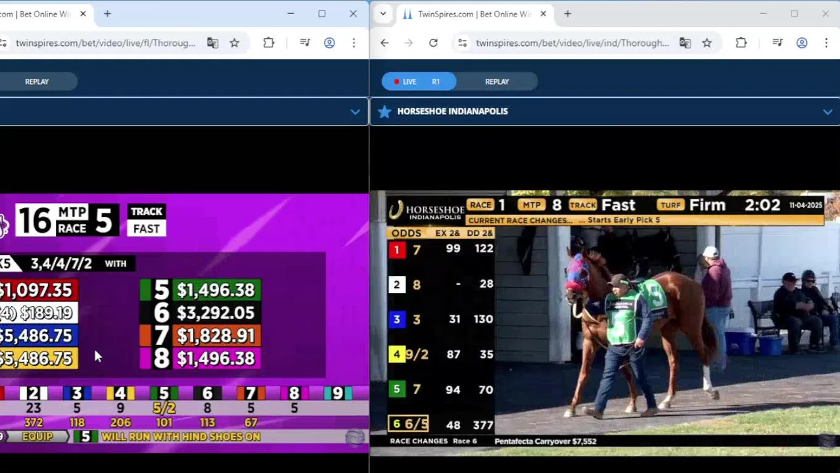Open tab search dropdown in right window
The height and width of the screenshot is (473, 840).
[383, 14]
